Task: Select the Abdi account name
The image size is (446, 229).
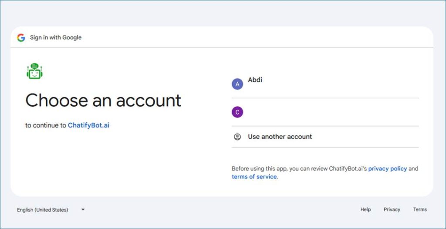Action: pyautogui.click(x=255, y=80)
